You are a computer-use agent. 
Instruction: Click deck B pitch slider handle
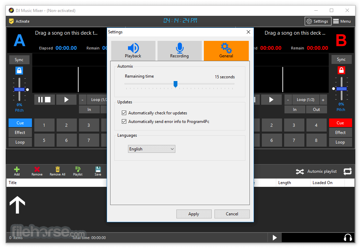pos(341,89)
